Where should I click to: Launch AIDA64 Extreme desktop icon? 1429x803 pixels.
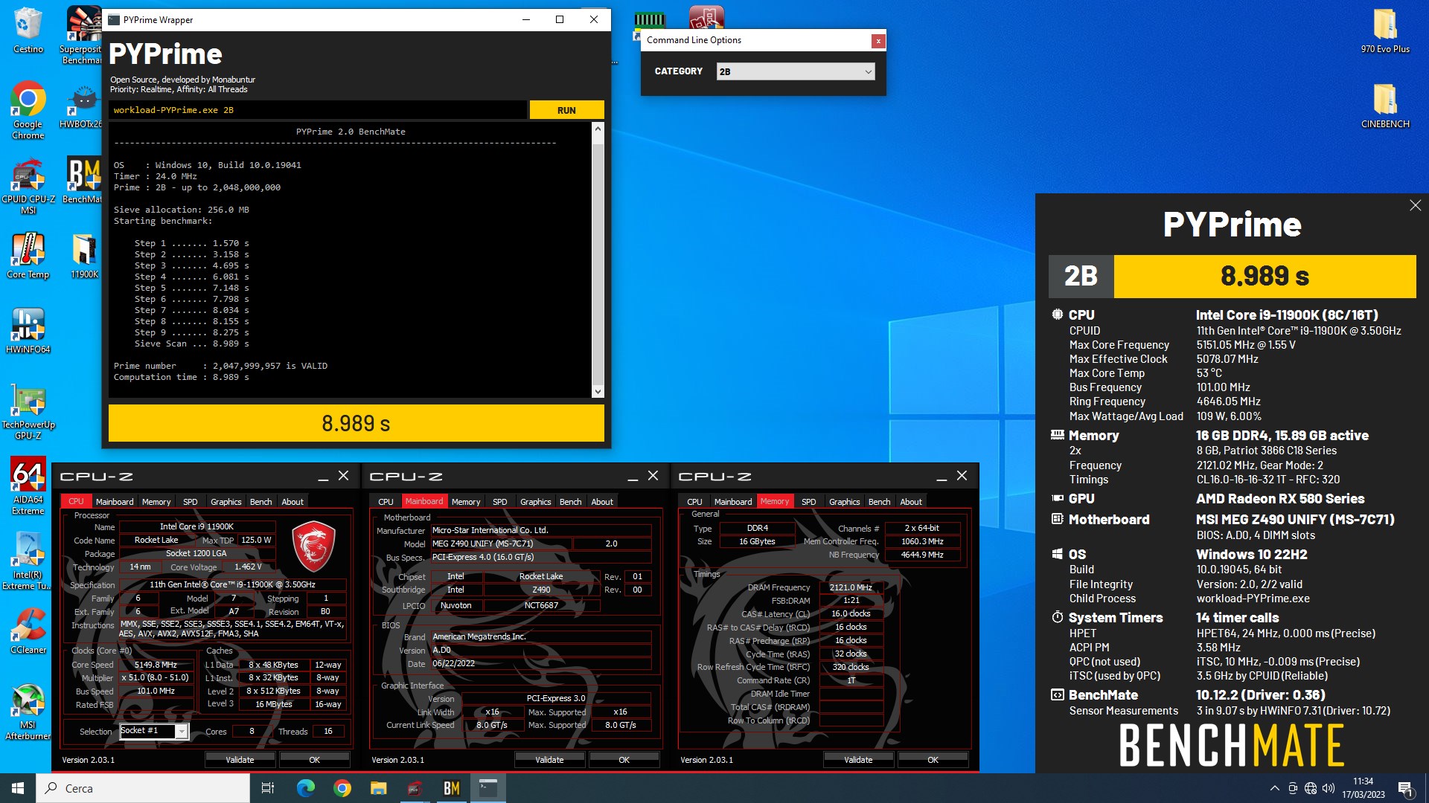coord(28,486)
